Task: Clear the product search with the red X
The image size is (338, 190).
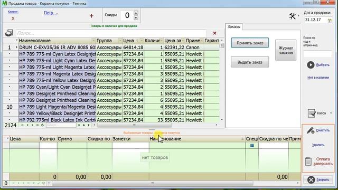Action: tap(214, 33)
